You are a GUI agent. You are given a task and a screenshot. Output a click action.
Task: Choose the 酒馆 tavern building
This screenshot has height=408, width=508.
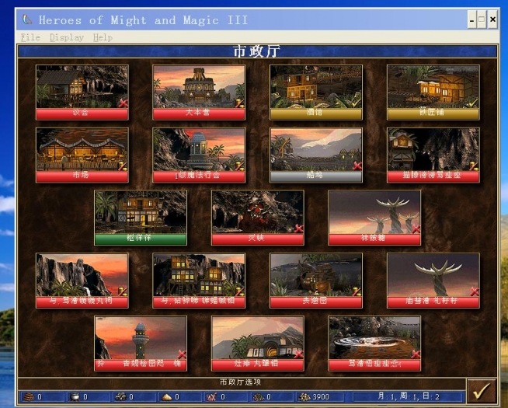pyautogui.click(x=316, y=92)
